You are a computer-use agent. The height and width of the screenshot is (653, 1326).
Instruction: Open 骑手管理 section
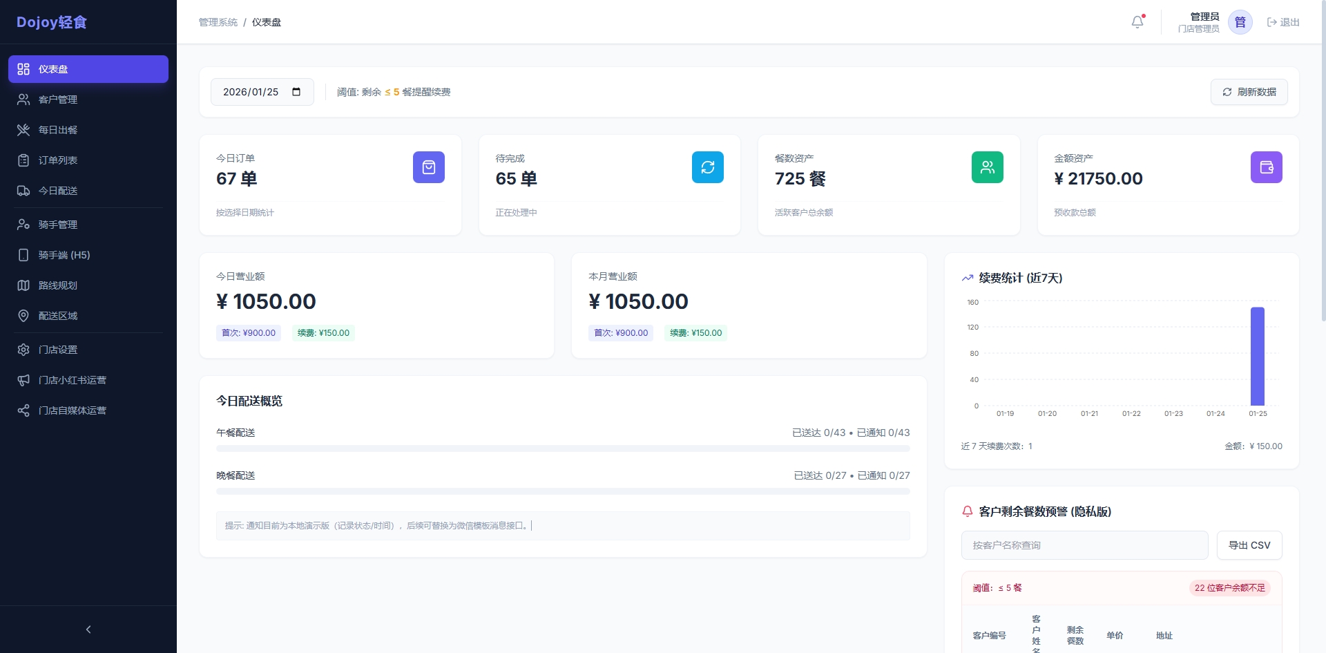point(58,225)
